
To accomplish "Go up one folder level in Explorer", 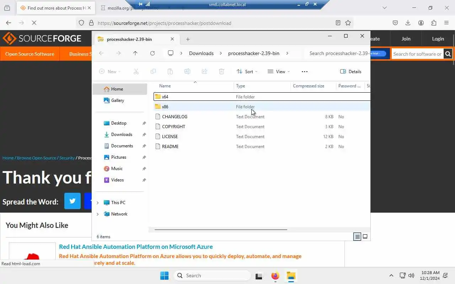I will click(135, 53).
